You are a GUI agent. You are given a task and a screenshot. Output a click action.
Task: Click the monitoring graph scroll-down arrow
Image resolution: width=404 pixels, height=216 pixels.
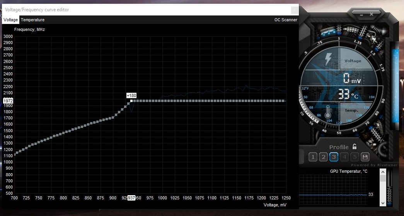(x=383, y=203)
